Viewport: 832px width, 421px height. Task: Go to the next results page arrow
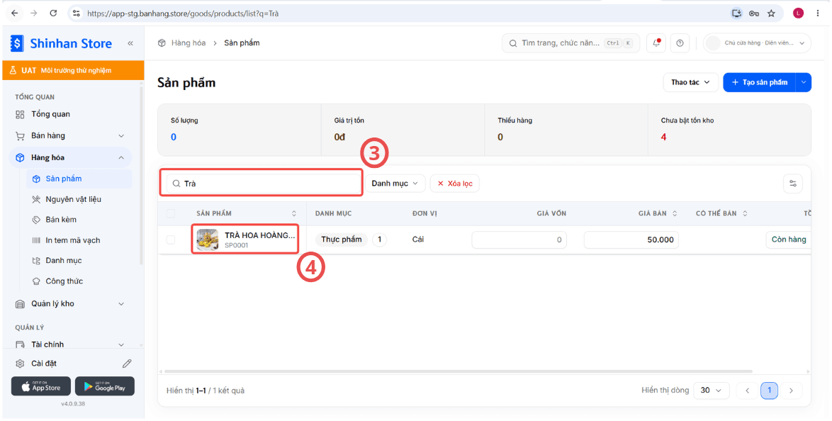(x=791, y=391)
